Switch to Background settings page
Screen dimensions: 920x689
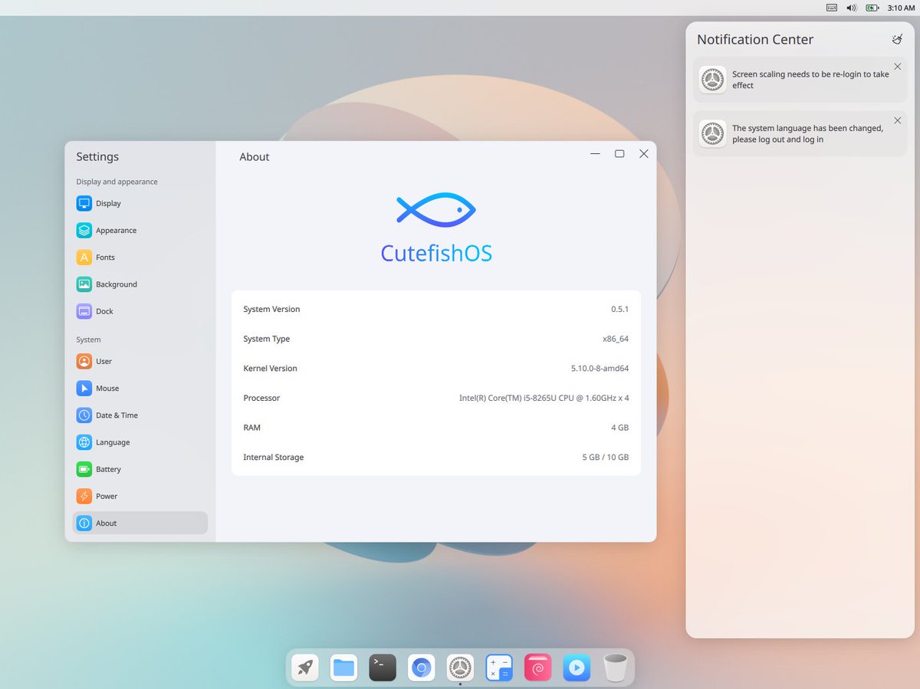click(x=140, y=284)
